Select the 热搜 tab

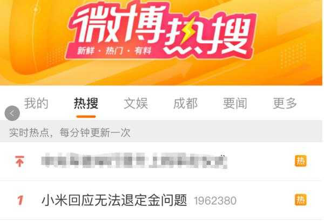click(x=86, y=103)
